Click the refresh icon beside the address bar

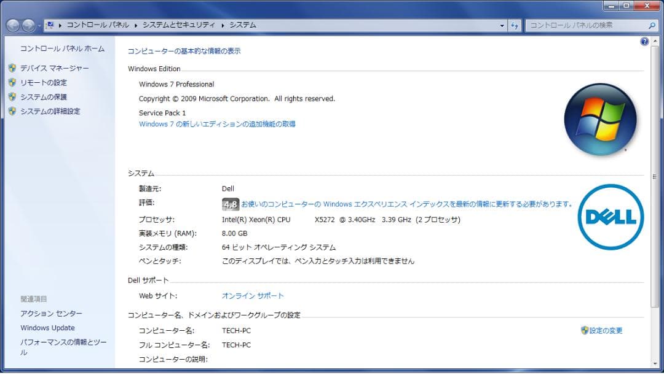point(515,25)
